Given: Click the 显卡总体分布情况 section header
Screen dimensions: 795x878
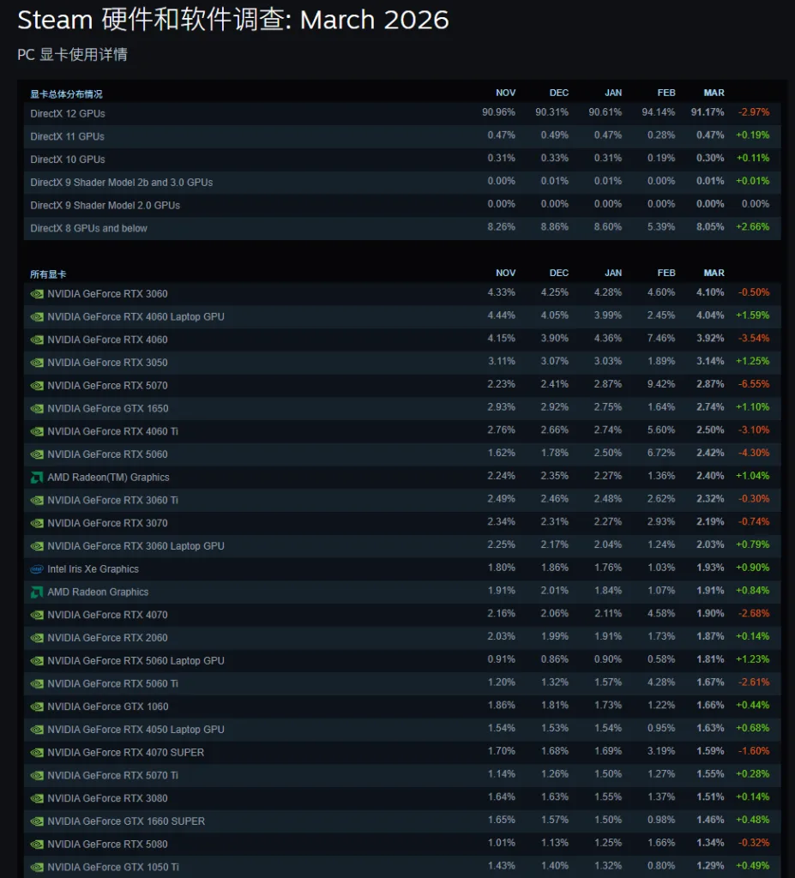Looking at the screenshot, I should pyautogui.click(x=66, y=93).
